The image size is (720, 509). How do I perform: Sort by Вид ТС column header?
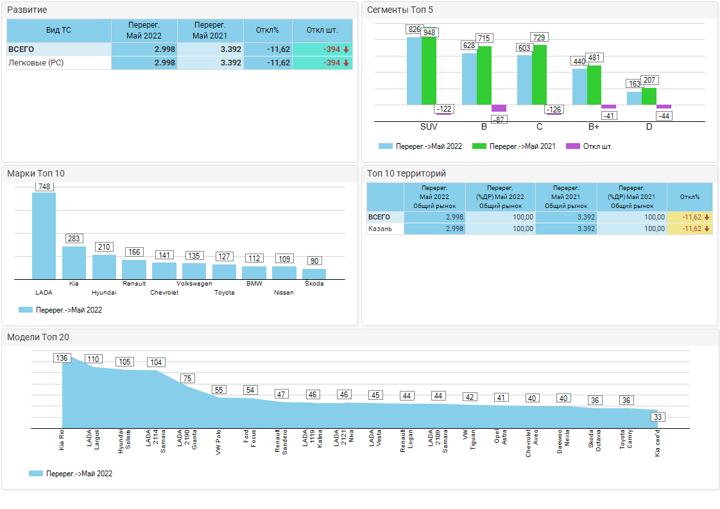tap(58, 30)
